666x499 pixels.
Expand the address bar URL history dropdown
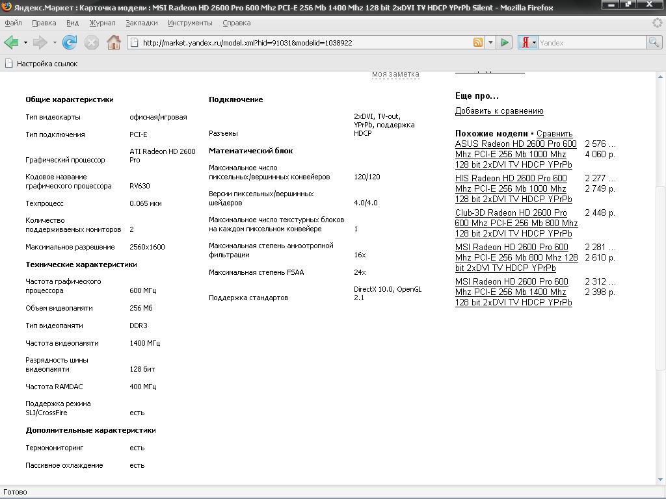490,42
